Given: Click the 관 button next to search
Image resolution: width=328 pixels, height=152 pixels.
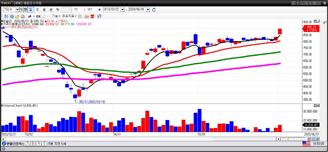Looking at the screenshot, I should coord(25,9).
